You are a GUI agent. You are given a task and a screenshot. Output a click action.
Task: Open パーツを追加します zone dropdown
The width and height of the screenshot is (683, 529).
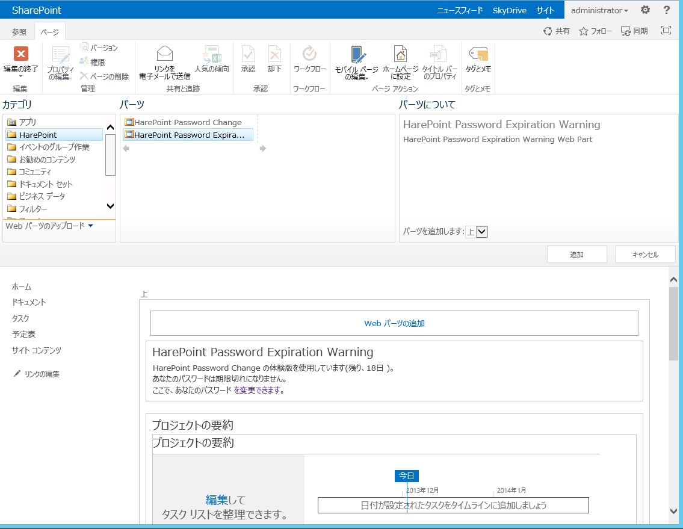click(x=476, y=232)
